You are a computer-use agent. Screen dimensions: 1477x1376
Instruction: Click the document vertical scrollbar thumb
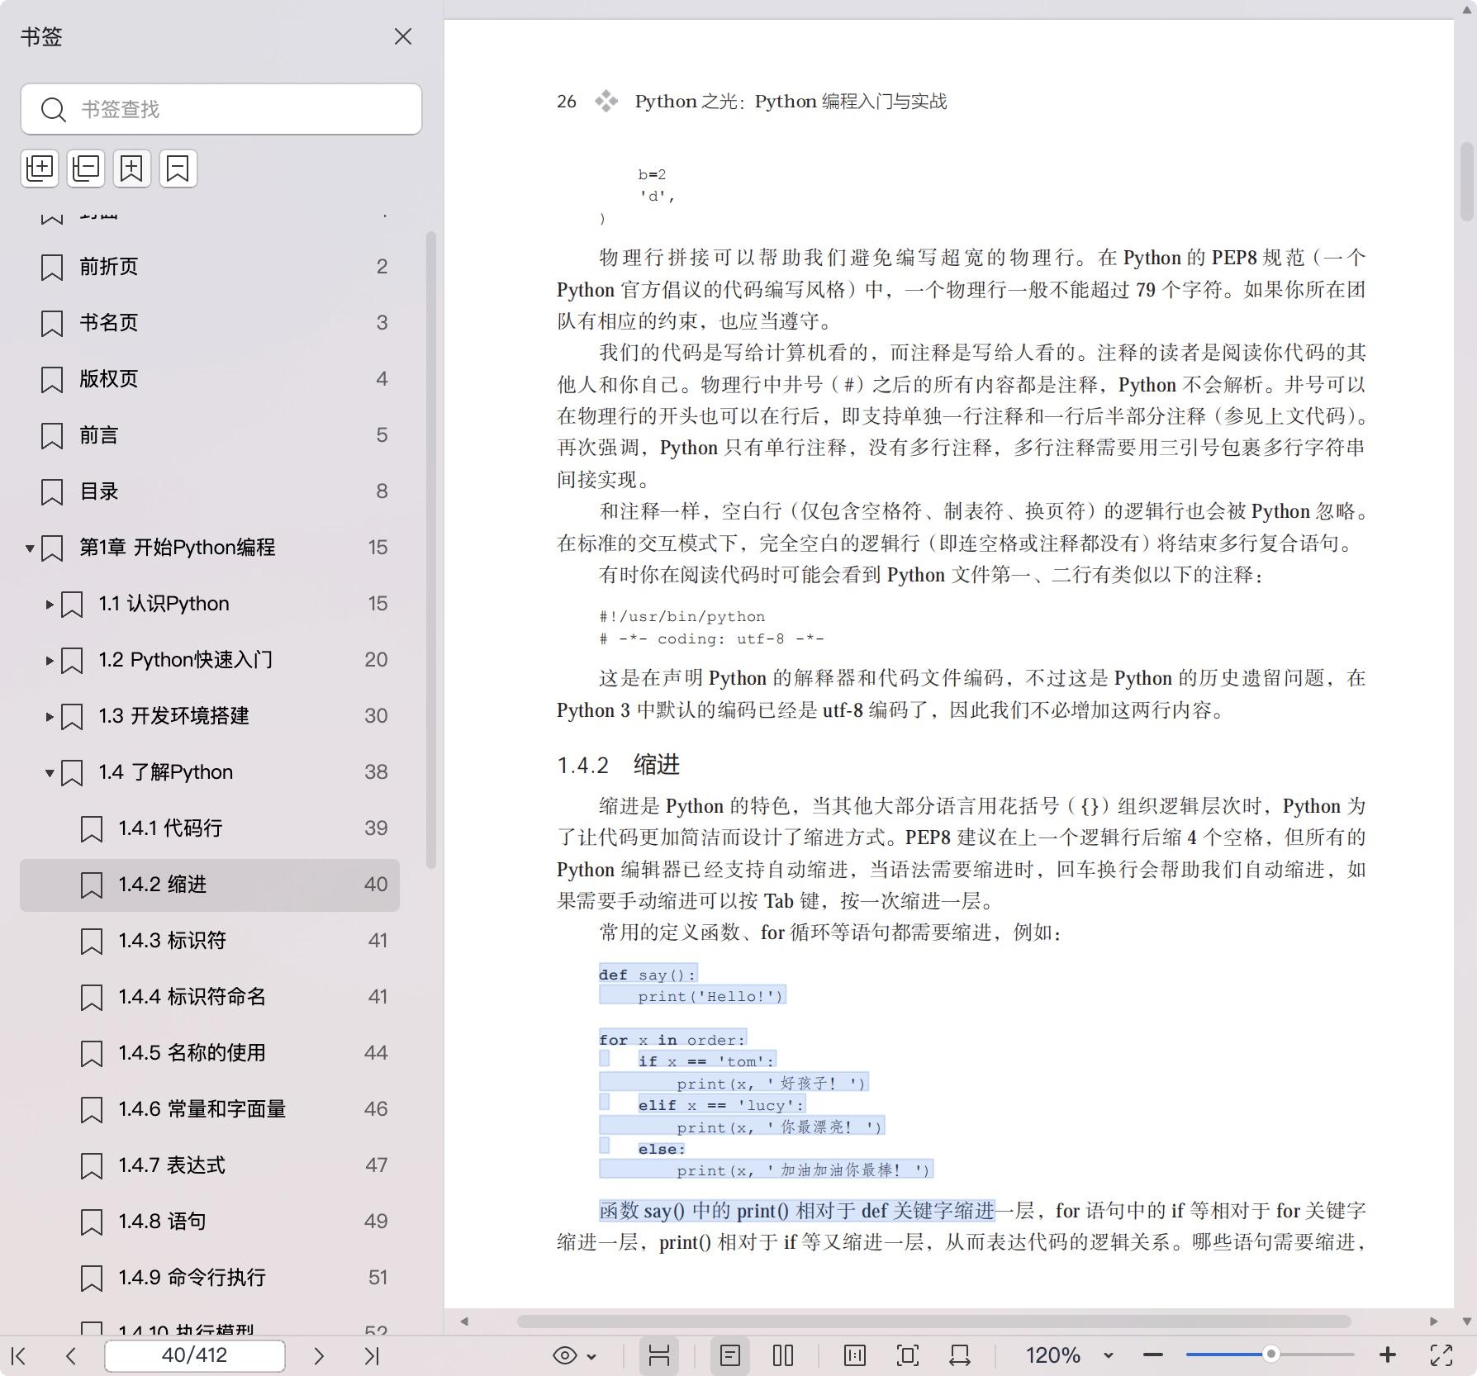[1467, 181]
